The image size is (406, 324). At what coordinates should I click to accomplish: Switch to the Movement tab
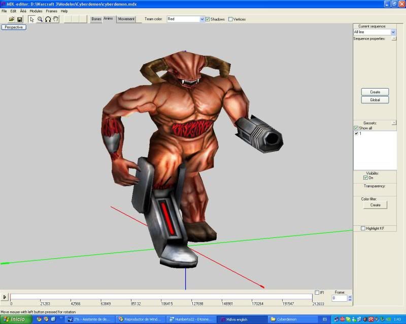click(x=126, y=19)
